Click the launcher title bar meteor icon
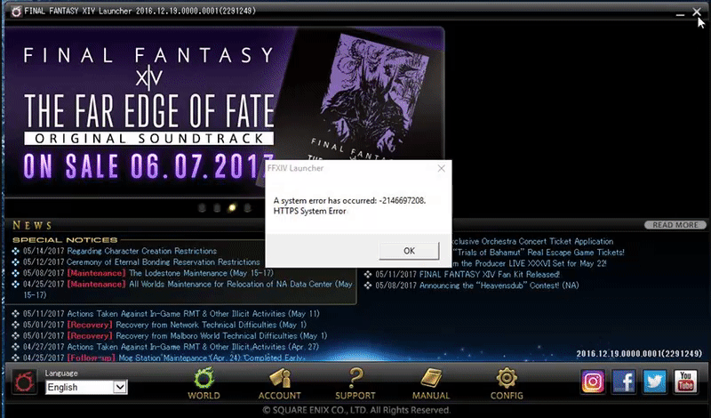Screen dimensions: 711x418 click(16, 12)
